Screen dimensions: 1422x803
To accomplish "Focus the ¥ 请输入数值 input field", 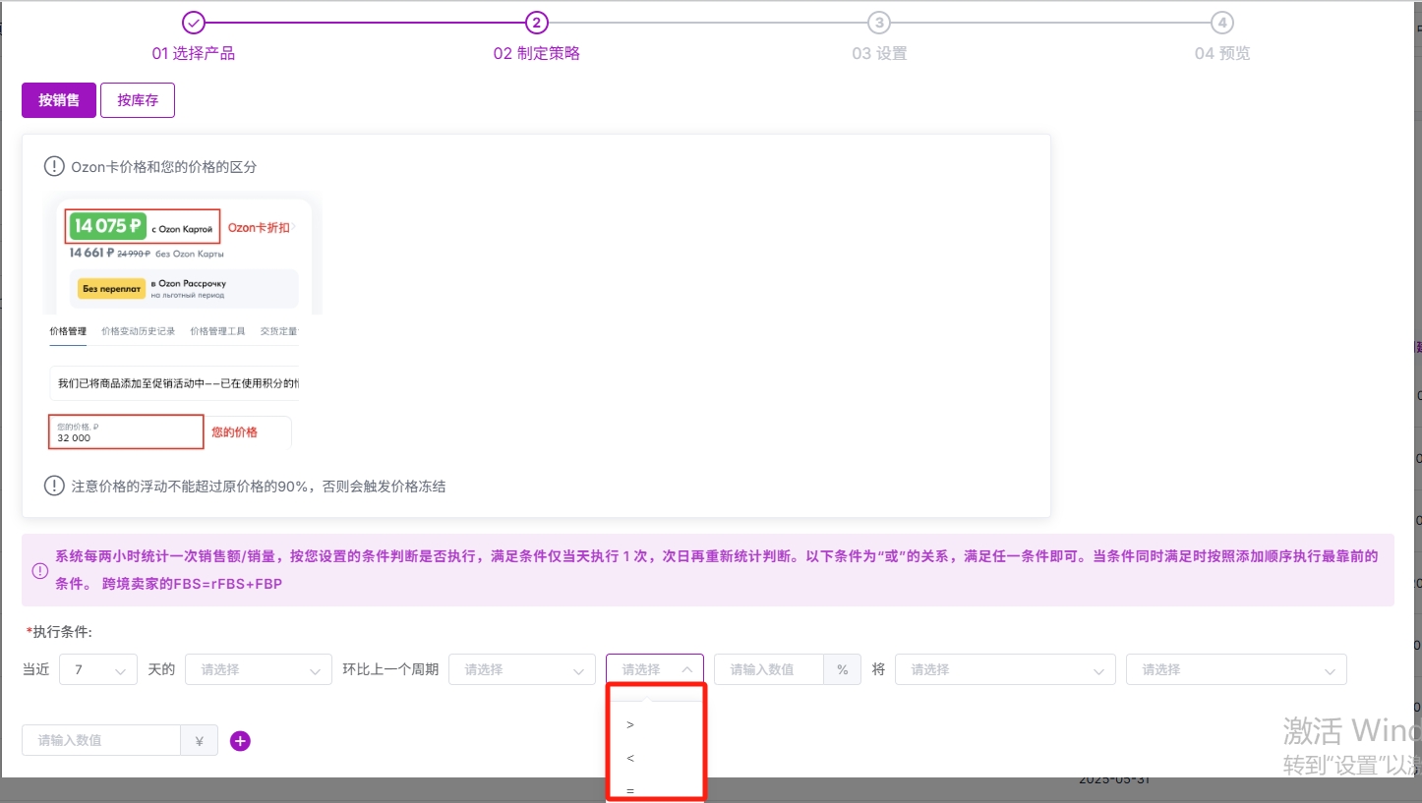I will point(101,740).
